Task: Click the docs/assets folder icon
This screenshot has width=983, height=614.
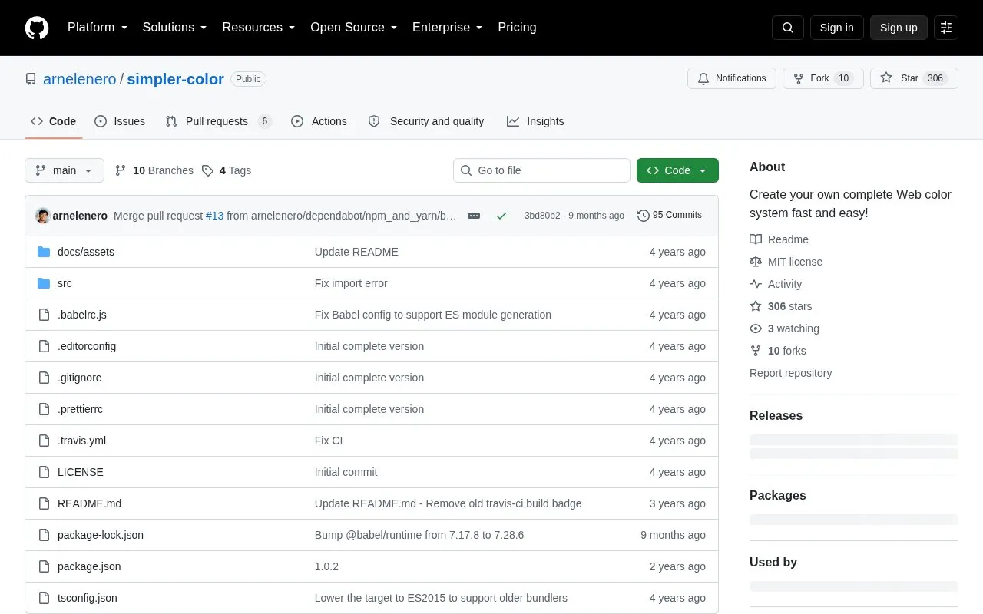Action: [x=44, y=252]
